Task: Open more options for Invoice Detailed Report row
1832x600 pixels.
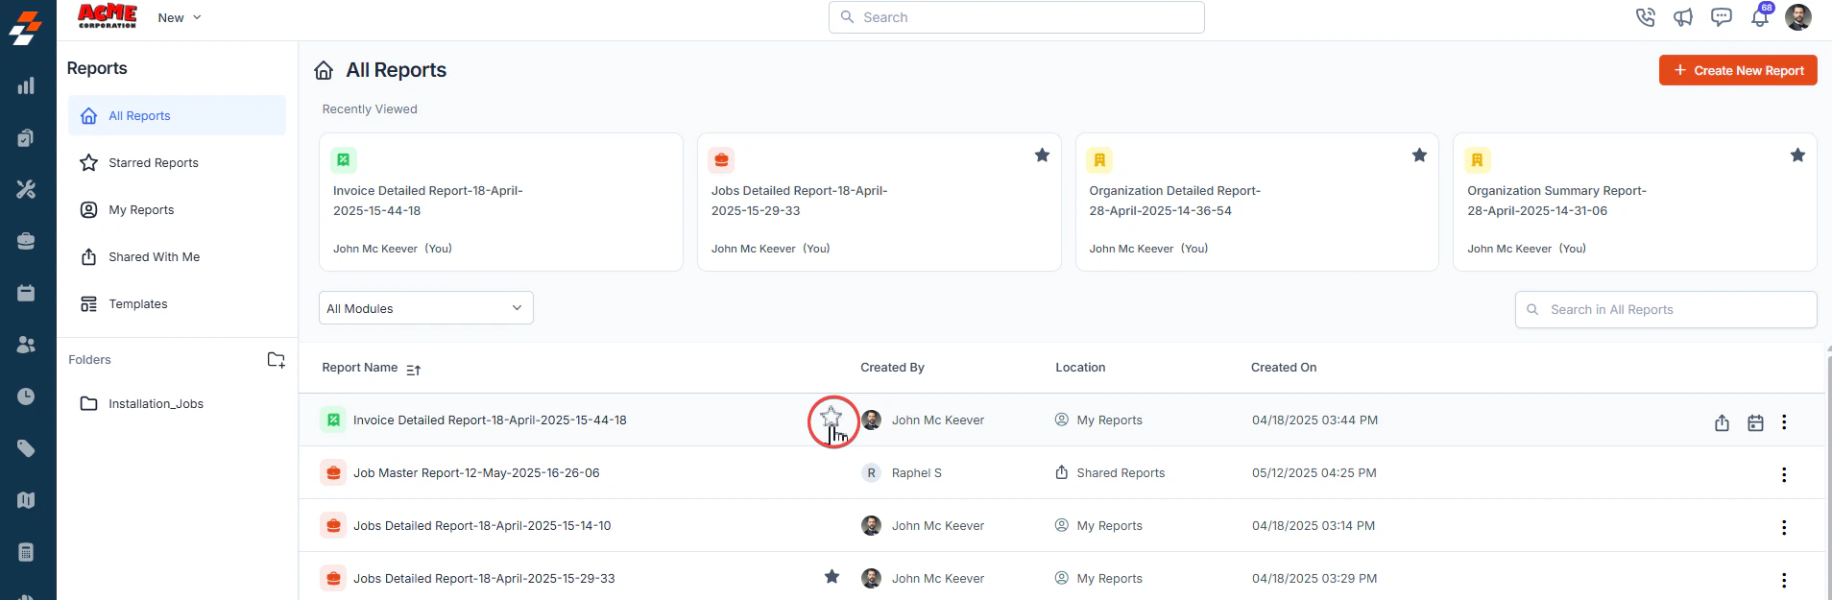Action: click(1784, 422)
